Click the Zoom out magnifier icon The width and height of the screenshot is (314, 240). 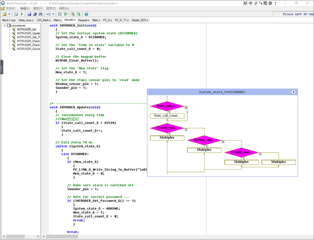point(78,14)
